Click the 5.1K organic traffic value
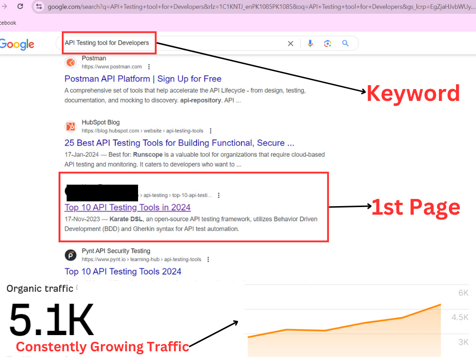The image size is (476, 357). point(51,319)
